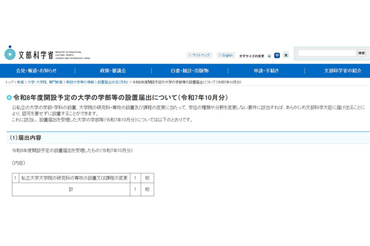Open the 申請・手続き menu
370x246 pixels.
(266, 71)
